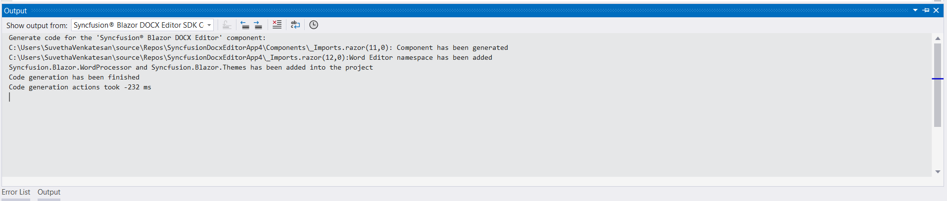Screen dimensions: 947x201
Task: Open the Window Position dropdown arrow
Action: (915, 10)
